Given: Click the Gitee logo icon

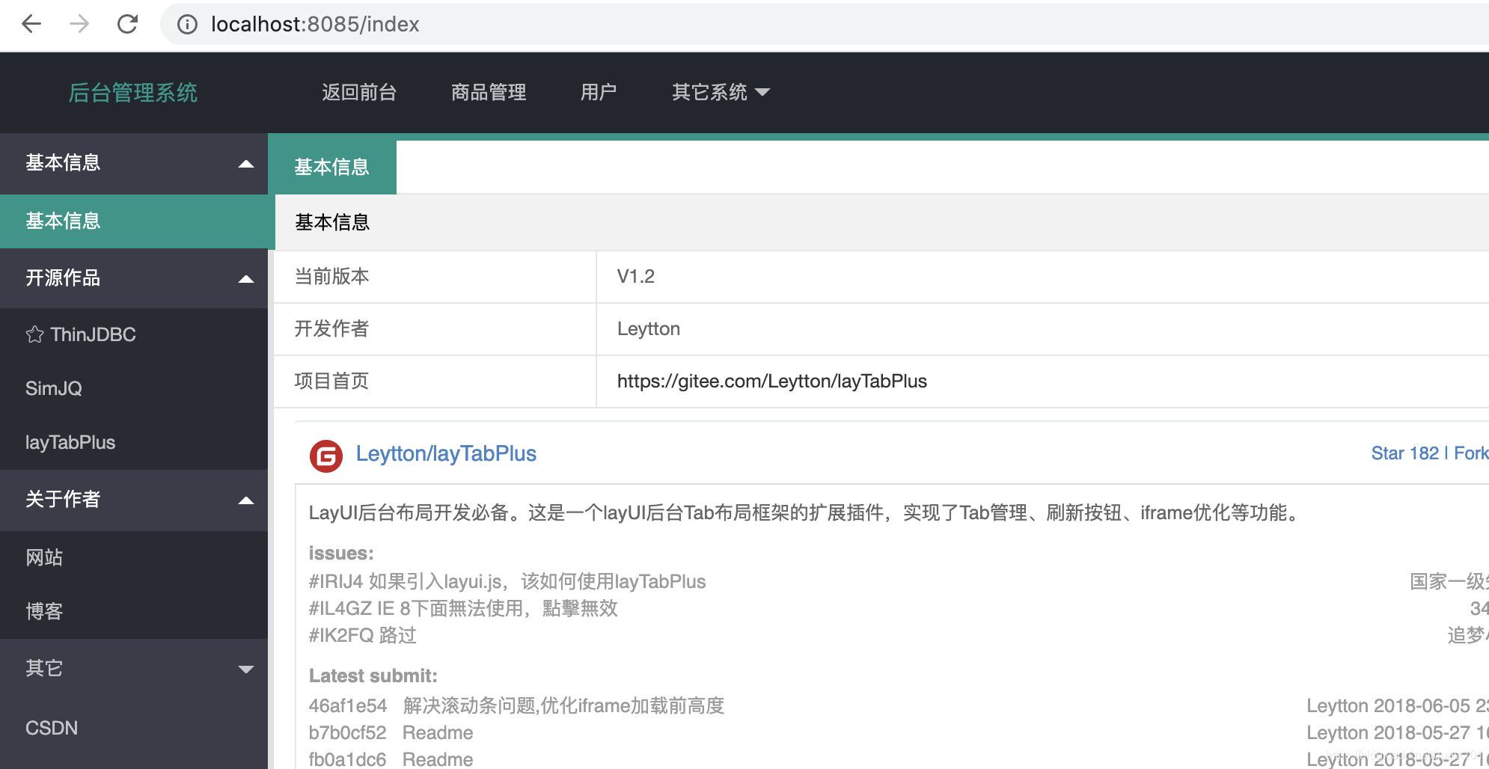Looking at the screenshot, I should [326, 456].
